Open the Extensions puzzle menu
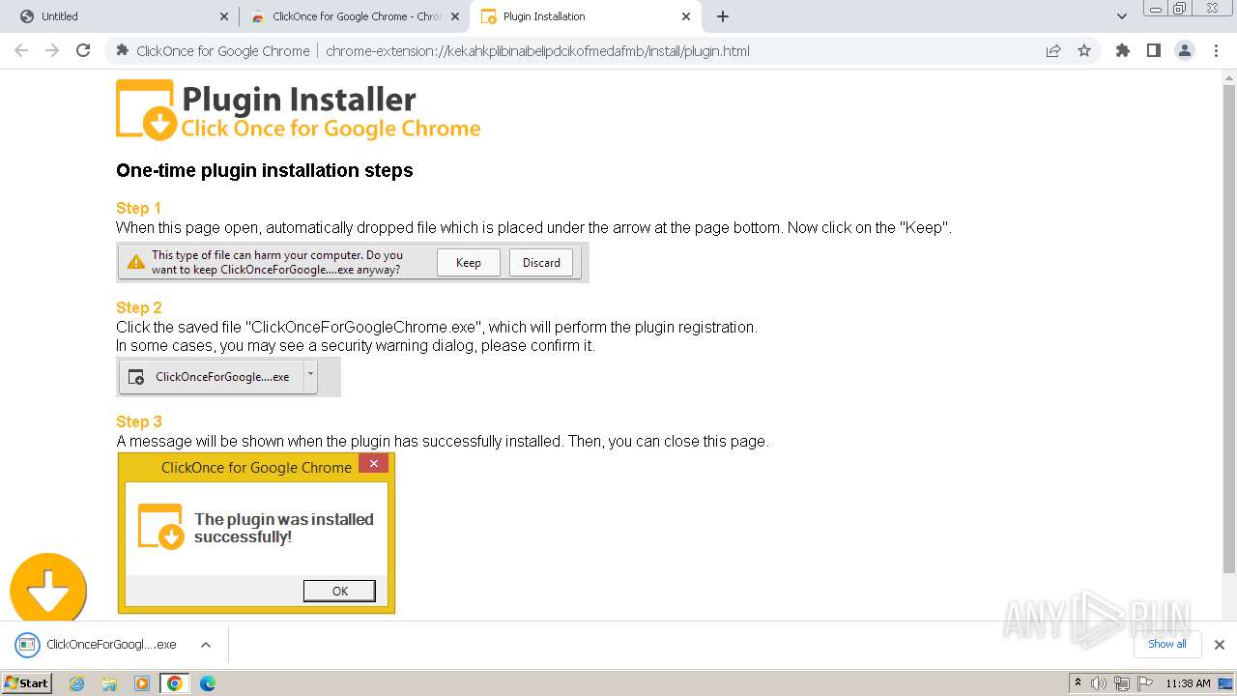The height and width of the screenshot is (696, 1237). tap(1123, 51)
